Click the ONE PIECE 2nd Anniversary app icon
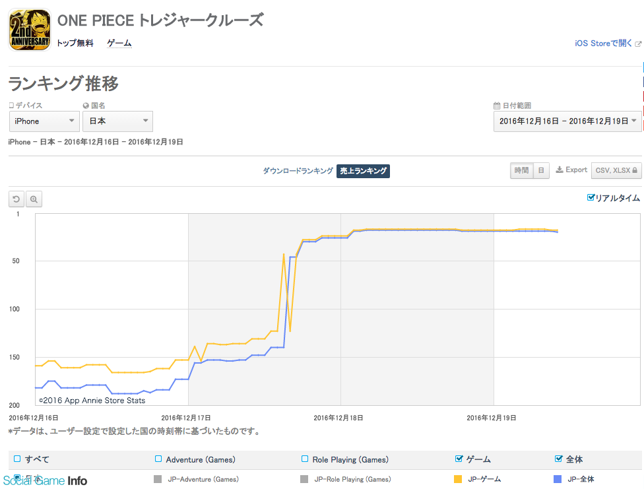The width and height of the screenshot is (644, 489). (30, 30)
